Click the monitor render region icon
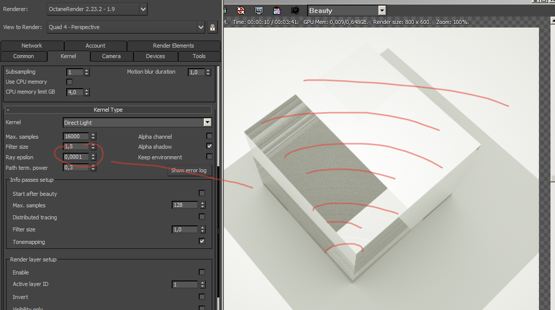Viewport: 555px width, 310px height. pos(259,11)
